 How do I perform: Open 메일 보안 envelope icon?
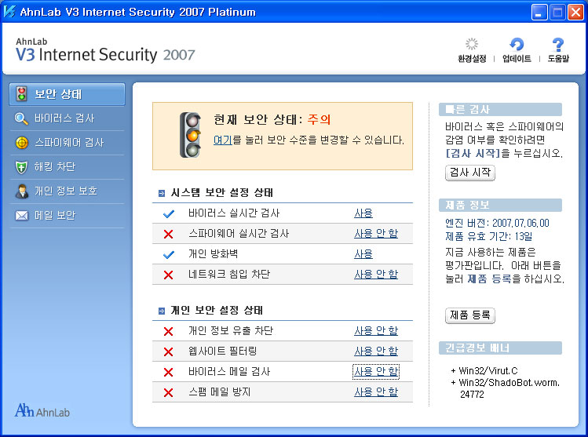22,216
